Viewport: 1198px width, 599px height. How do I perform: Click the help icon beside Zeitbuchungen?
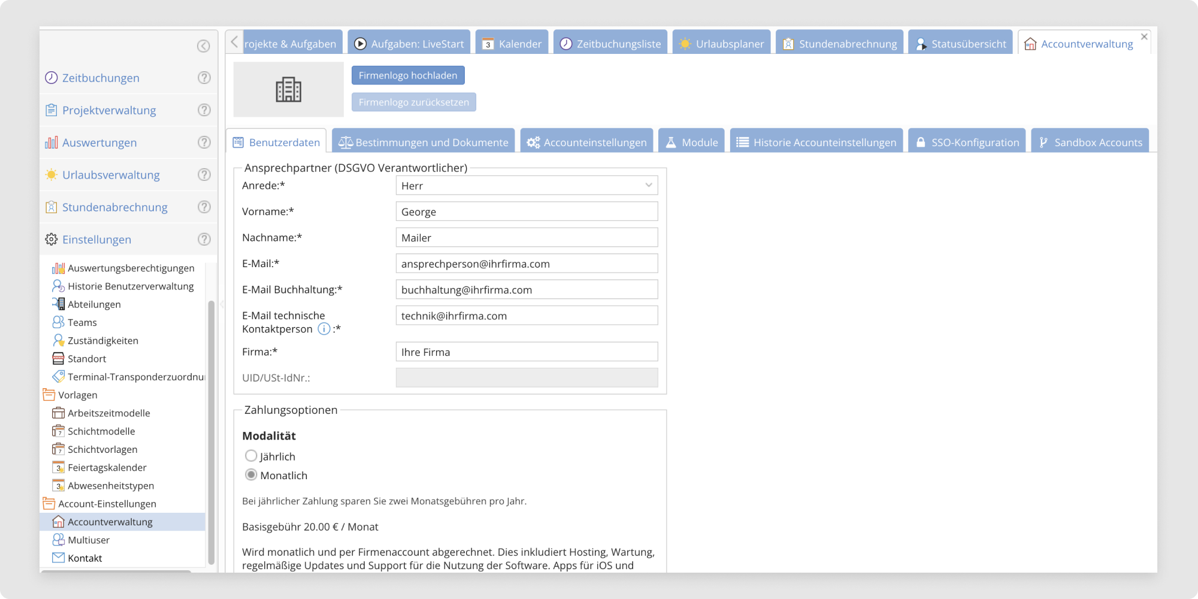tap(204, 78)
